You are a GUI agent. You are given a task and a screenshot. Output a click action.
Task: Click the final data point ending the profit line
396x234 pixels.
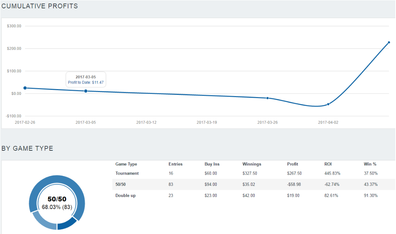389,42
